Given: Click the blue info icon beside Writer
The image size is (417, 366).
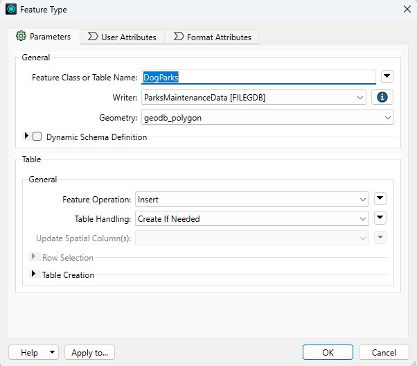Looking at the screenshot, I should pyautogui.click(x=382, y=98).
